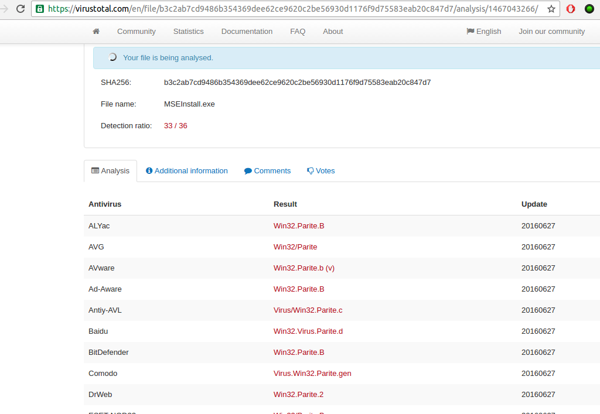Click the DrWeb update date 20160627
The height and width of the screenshot is (414, 600).
538,394
